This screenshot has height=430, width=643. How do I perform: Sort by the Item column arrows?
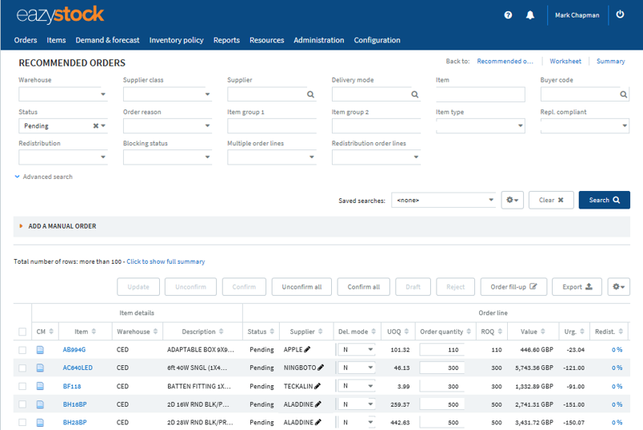(x=94, y=331)
